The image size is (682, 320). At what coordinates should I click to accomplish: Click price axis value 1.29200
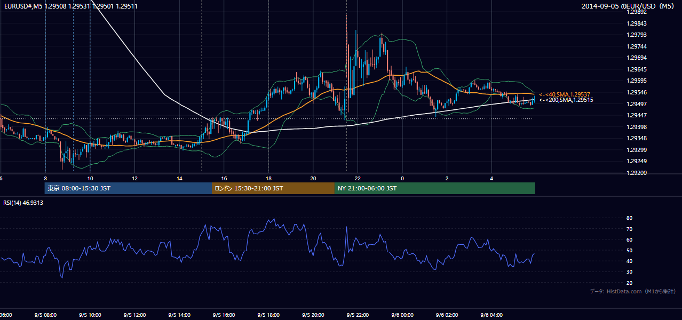[636, 173]
